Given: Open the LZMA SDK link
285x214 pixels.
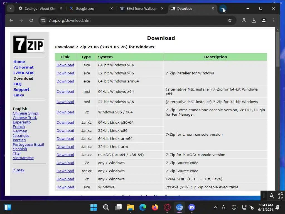Looking at the screenshot, I should (x=24, y=73).
